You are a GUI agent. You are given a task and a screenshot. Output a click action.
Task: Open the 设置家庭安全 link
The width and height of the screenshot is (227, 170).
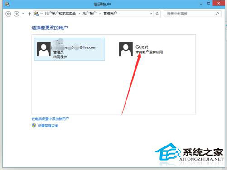click(x=48, y=126)
